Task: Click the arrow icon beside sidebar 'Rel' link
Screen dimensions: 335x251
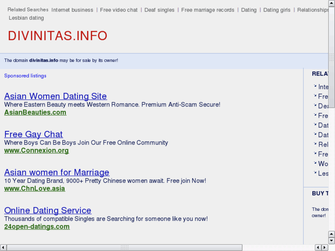Action: click(x=315, y=143)
